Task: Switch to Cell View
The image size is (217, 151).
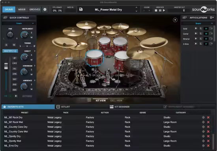Action: point(116,101)
